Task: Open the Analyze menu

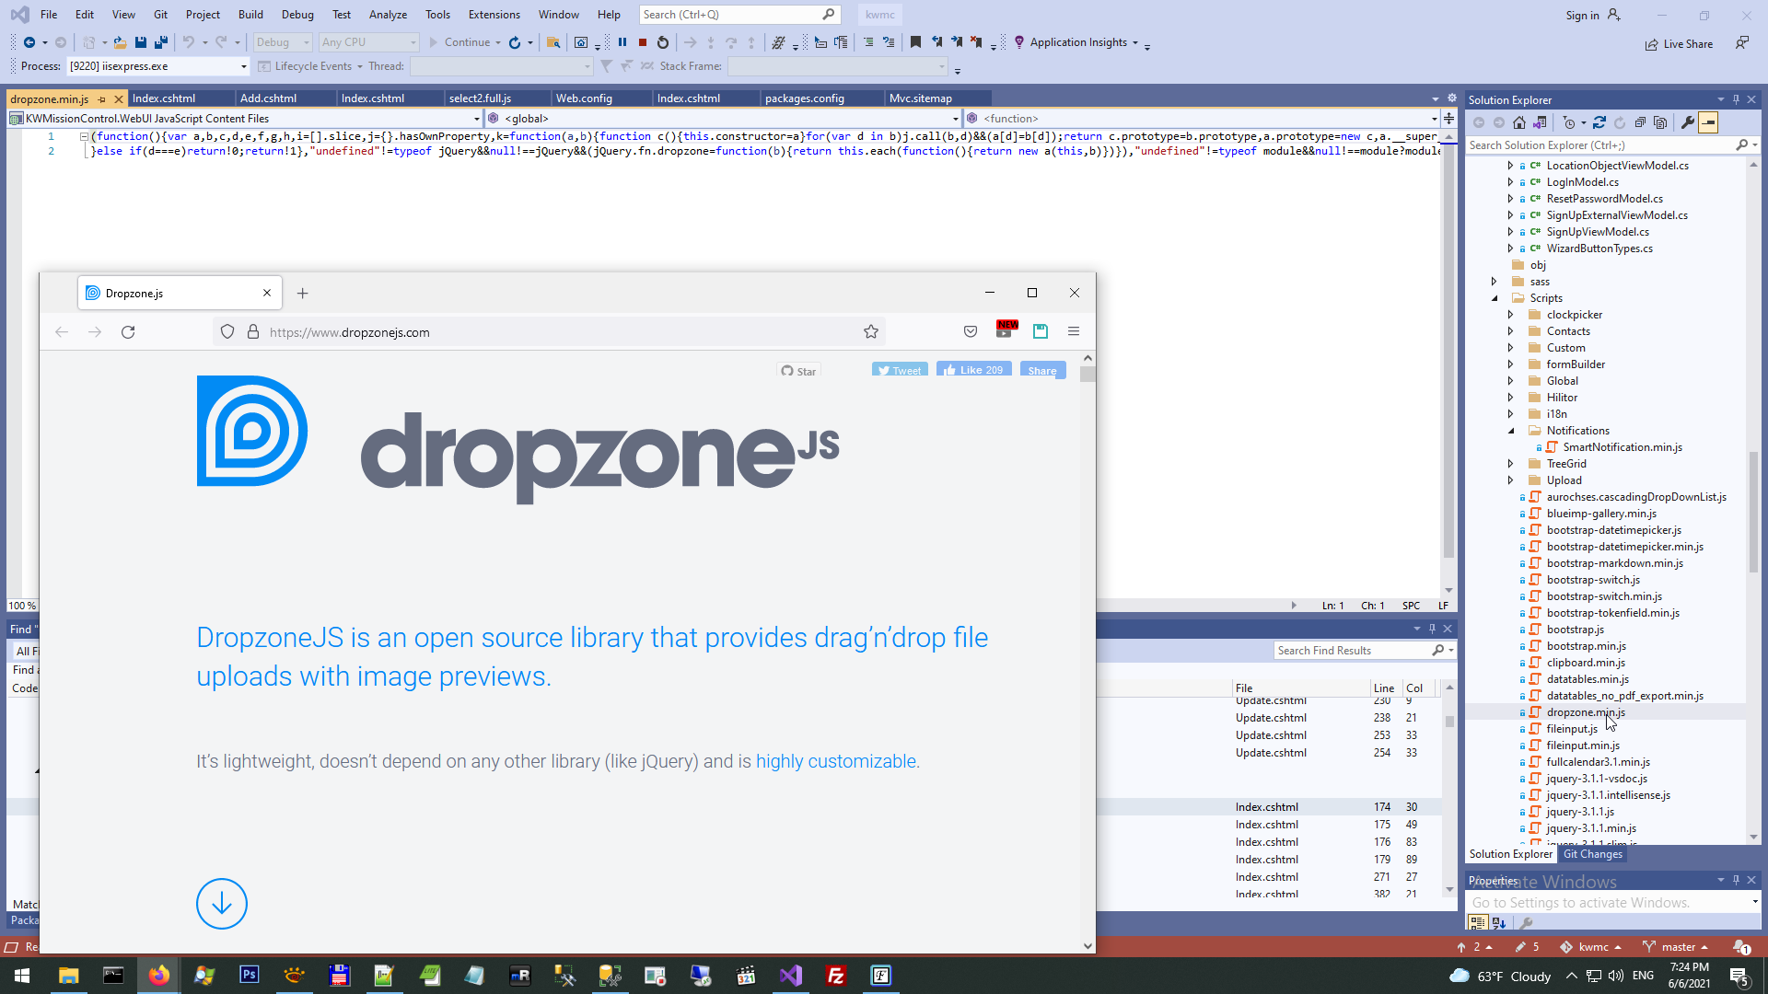Action: click(388, 15)
